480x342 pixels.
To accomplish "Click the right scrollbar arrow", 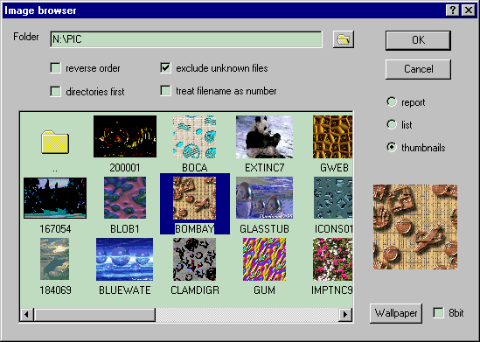I will (345, 314).
